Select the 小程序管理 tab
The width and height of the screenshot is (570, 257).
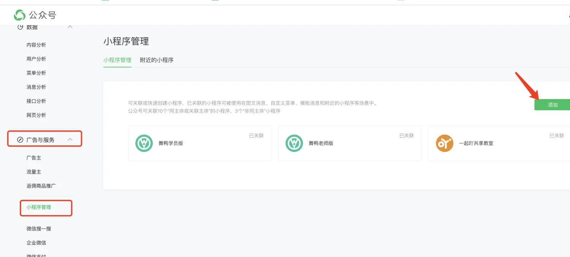(117, 60)
